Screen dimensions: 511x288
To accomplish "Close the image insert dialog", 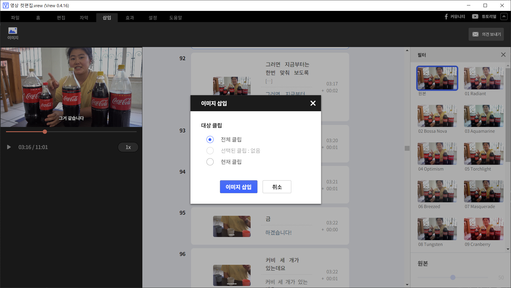I will [313, 103].
